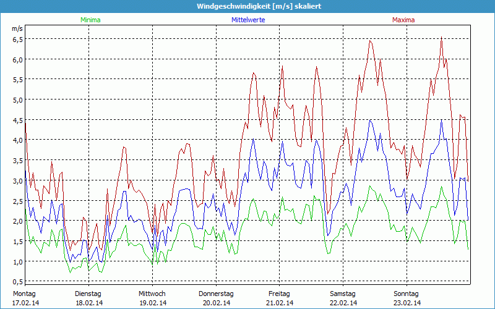This screenshot has height=309, width=495.
Task: Click the 17.02.14 date label
Action: pyautogui.click(x=25, y=303)
